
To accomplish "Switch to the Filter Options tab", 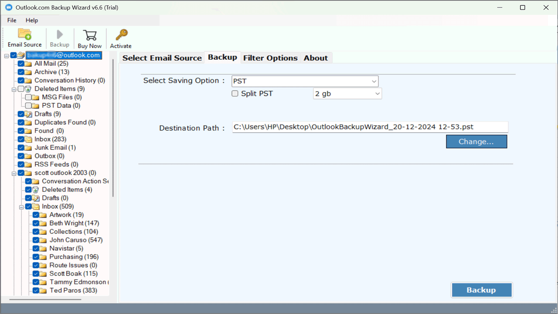I will coord(270,58).
